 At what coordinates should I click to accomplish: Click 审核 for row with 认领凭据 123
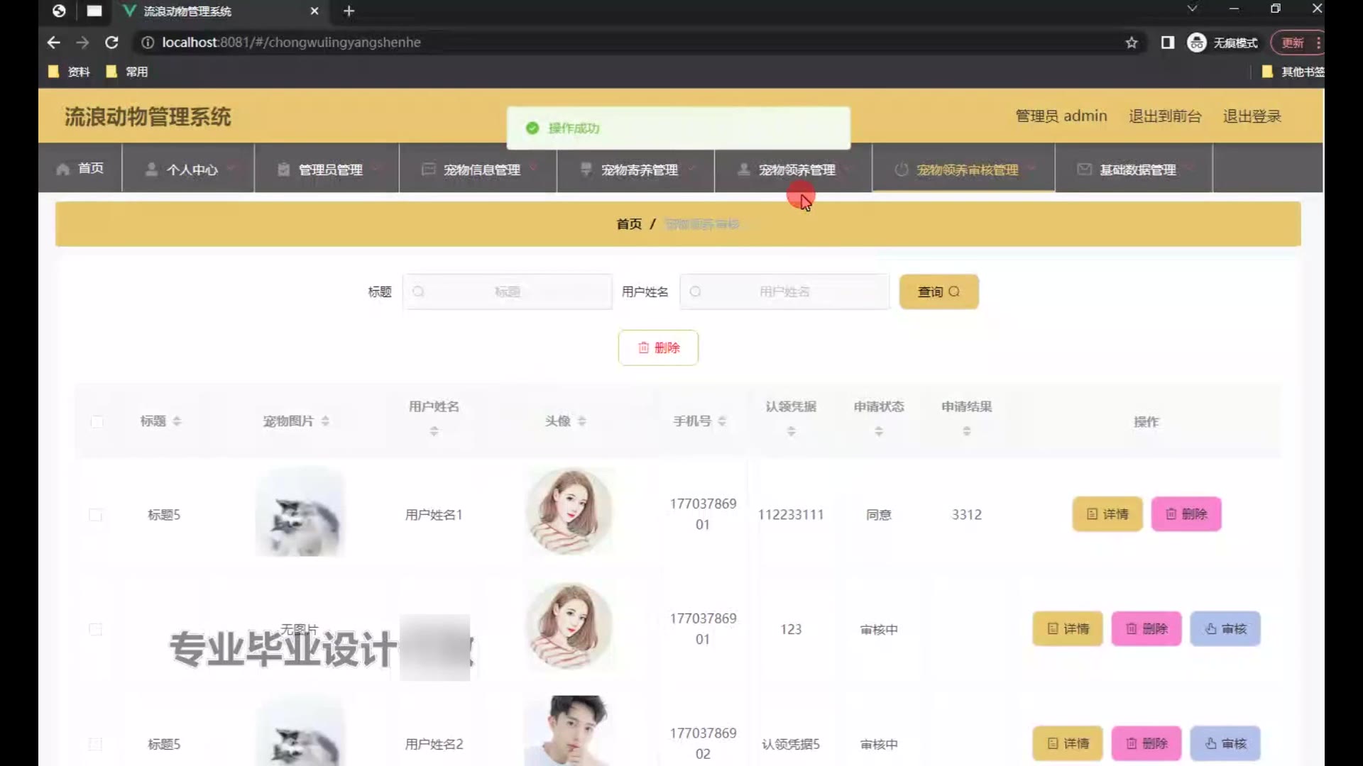pyautogui.click(x=1225, y=629)
